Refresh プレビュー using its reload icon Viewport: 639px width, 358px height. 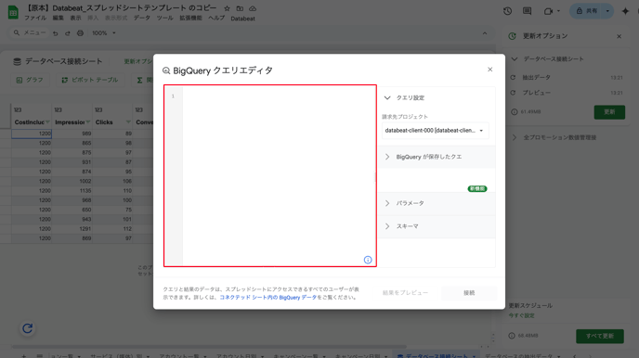(x=513, y=93)
